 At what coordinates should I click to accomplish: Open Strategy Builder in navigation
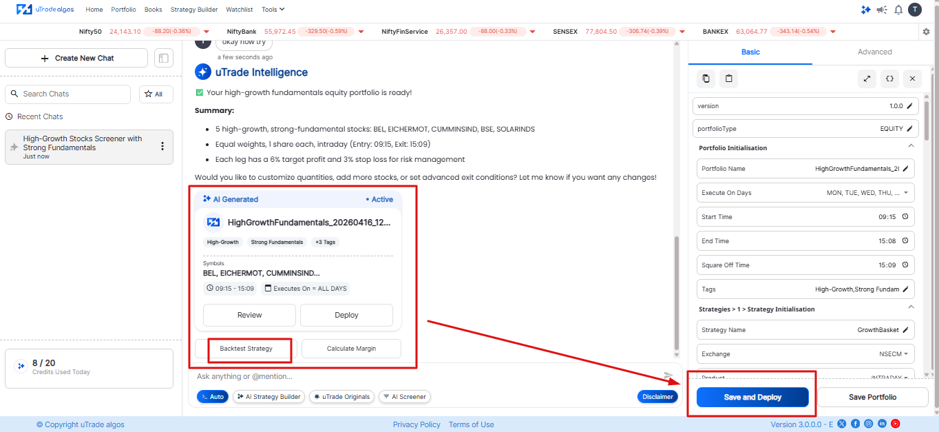(x=194, y=10)
